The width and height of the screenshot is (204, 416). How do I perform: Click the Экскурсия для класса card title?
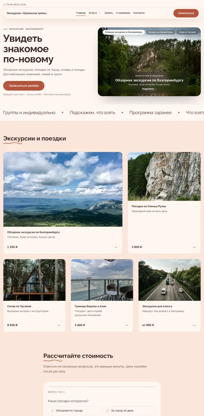[157, 306]
